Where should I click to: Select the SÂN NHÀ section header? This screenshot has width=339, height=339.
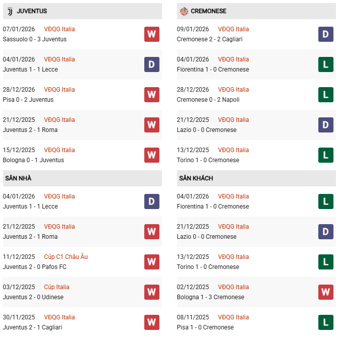click(19, 178)
